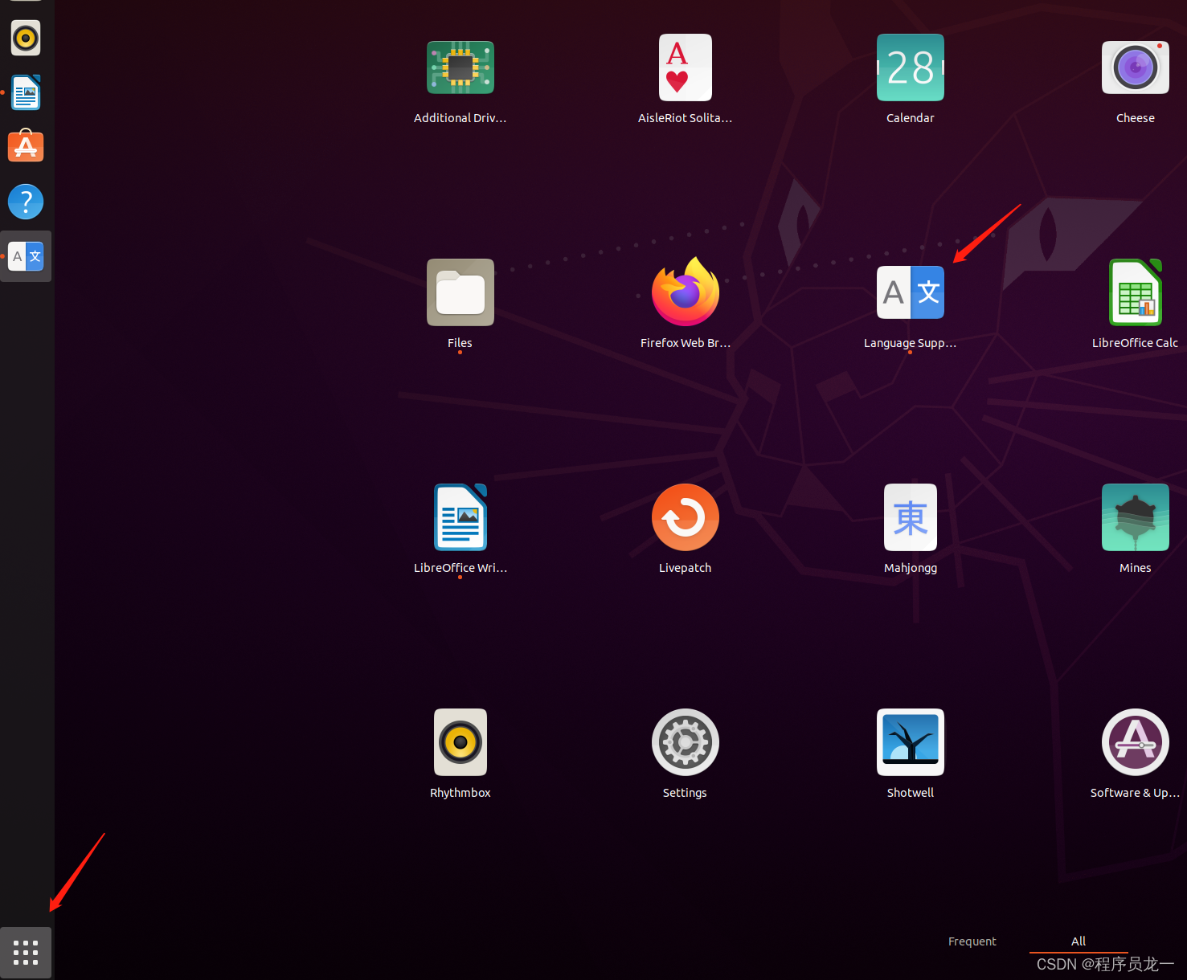
Task: Open Mahjongg game
Action: tap(910, 517)
